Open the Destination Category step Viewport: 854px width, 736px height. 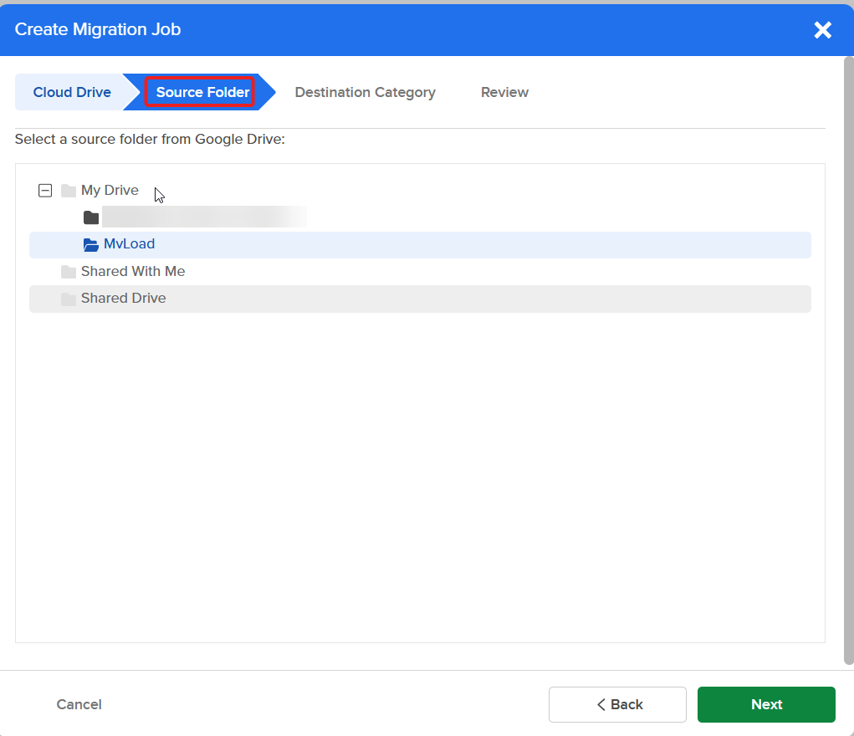(x=365, y=92)
